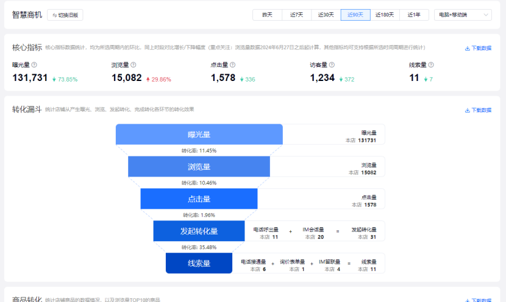Screen dimensions: 506x302
Task: Click the 15,082 views value
Action: click(127, 78)
